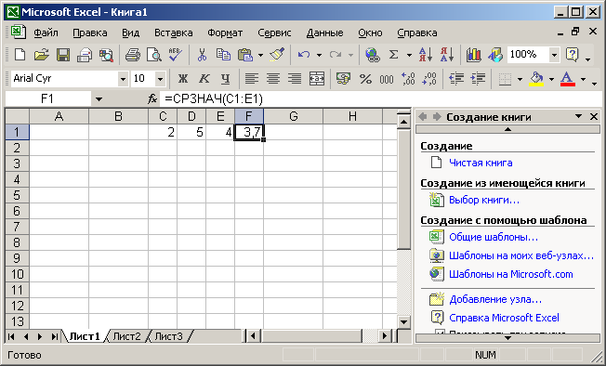
Task: Toggle center alignment
Action: (x=273, y=79)
